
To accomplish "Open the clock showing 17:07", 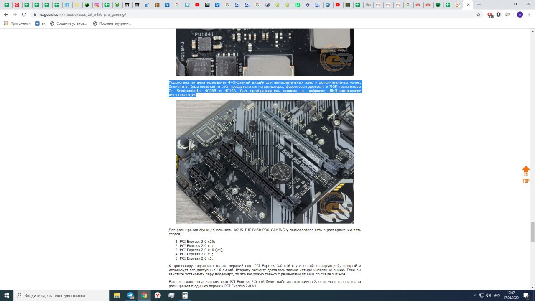I will pos(511,295).
